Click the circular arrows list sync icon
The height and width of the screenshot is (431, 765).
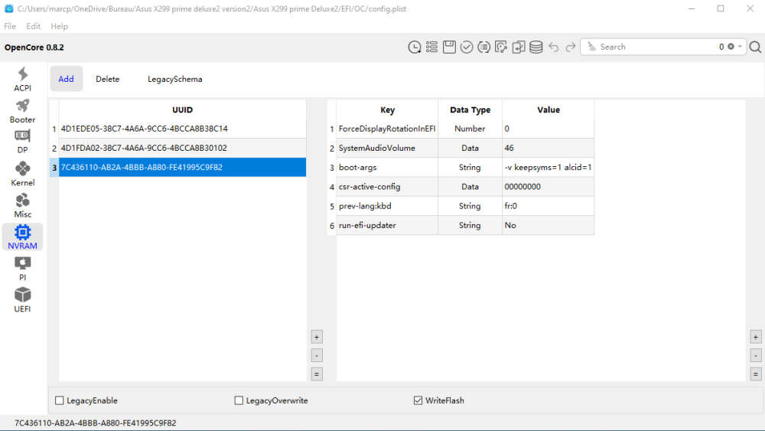point(484,47)
